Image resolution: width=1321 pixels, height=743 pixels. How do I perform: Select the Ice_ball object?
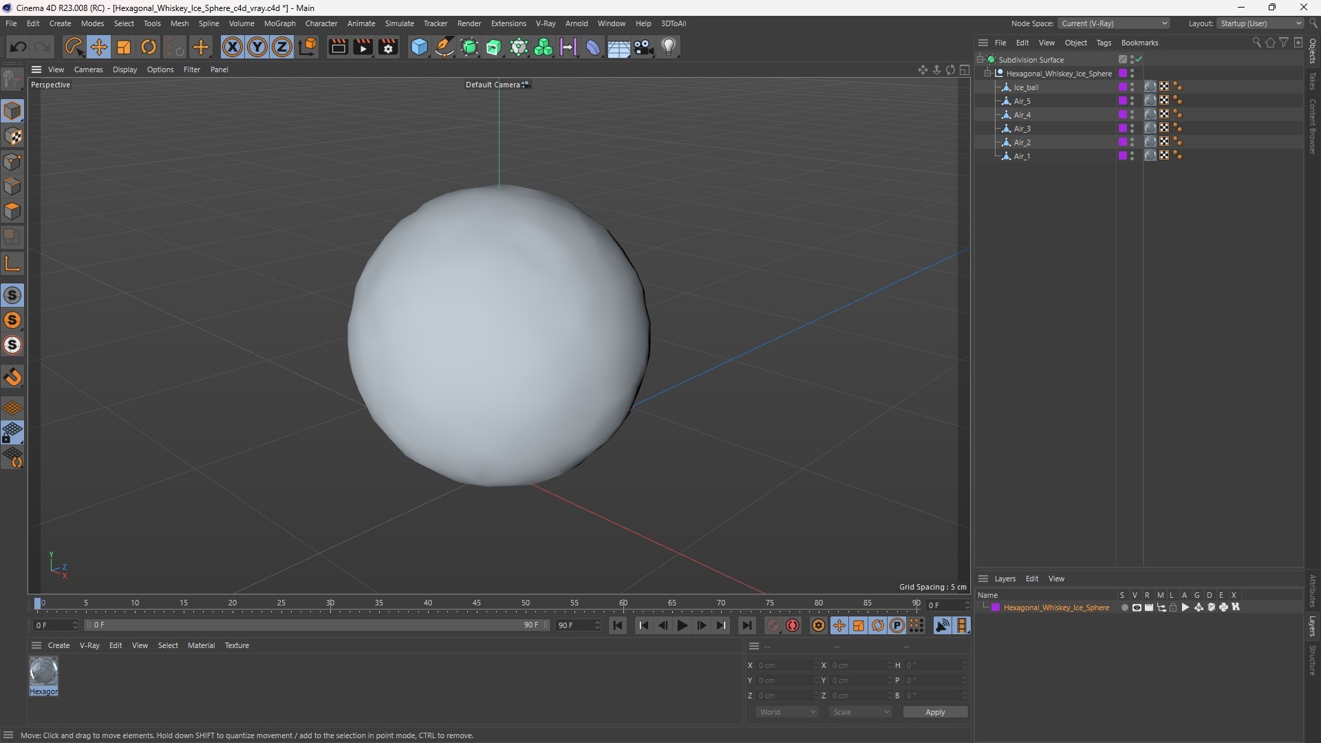[1026, 87]
